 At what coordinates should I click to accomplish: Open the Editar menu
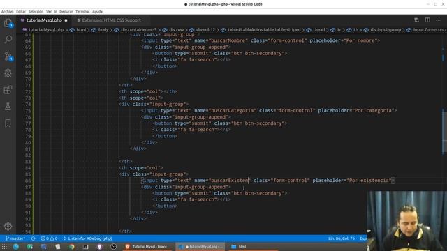(x=21, y=12)
